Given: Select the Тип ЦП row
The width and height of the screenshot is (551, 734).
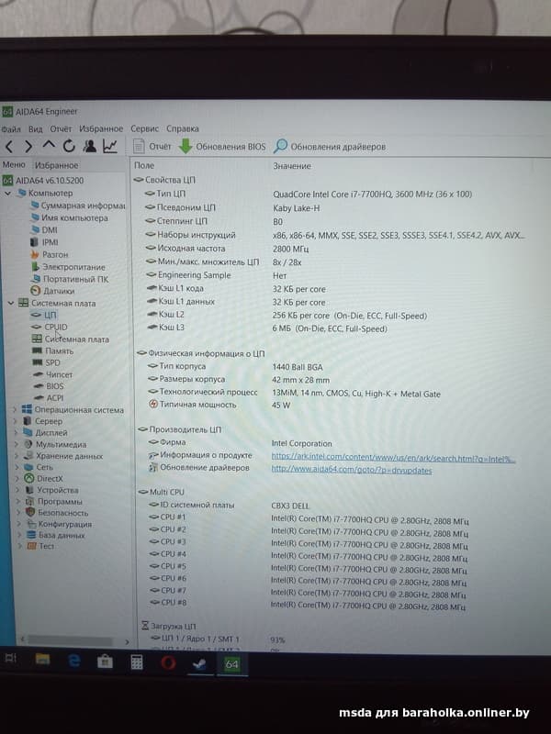Looking at the screenshot, I should (x=308, y=194).
